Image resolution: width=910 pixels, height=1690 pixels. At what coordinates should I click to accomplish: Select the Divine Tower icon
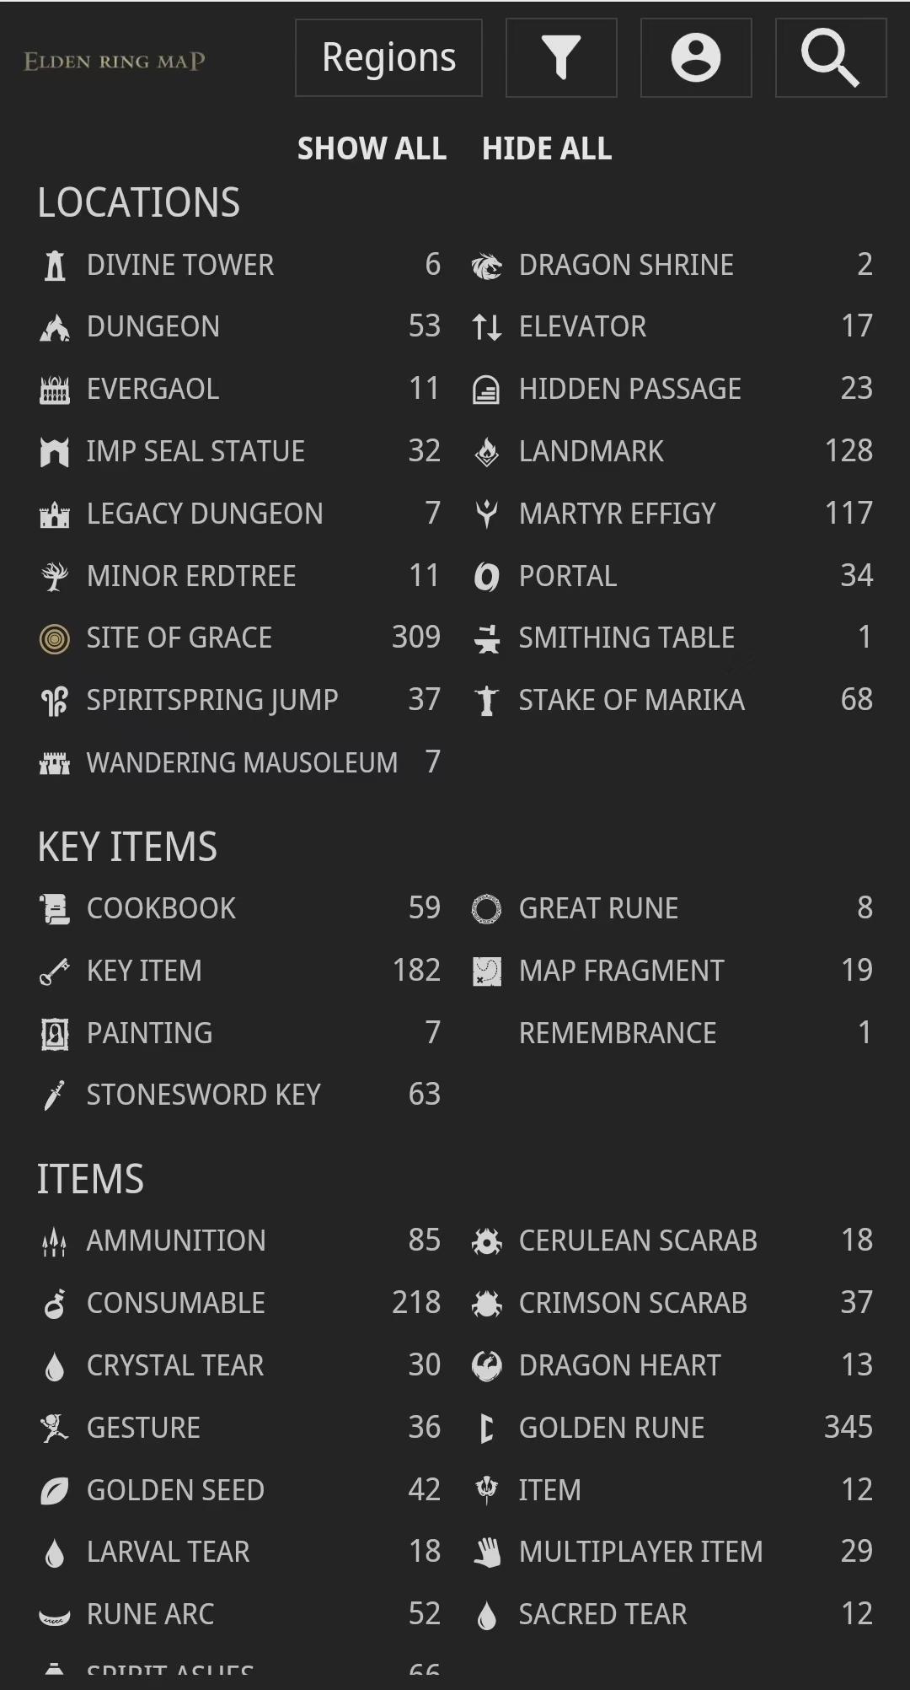(55, 266)
